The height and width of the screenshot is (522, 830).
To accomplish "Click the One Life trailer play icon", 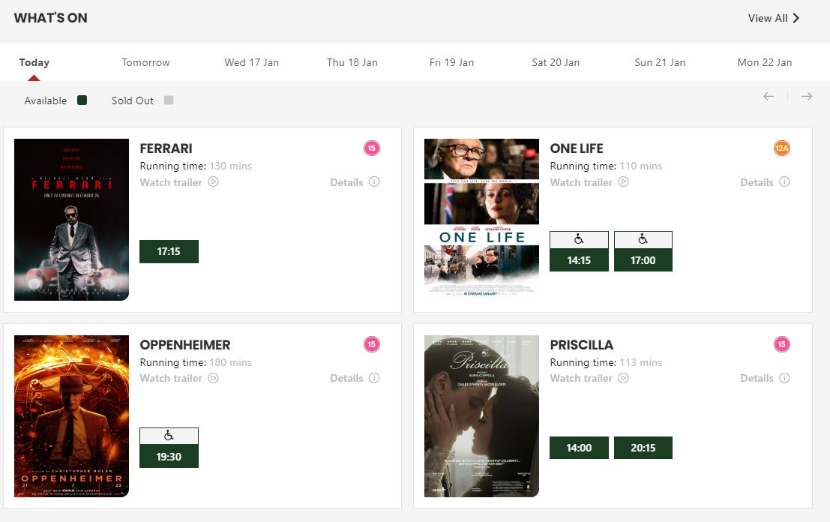I will [624, 181].
